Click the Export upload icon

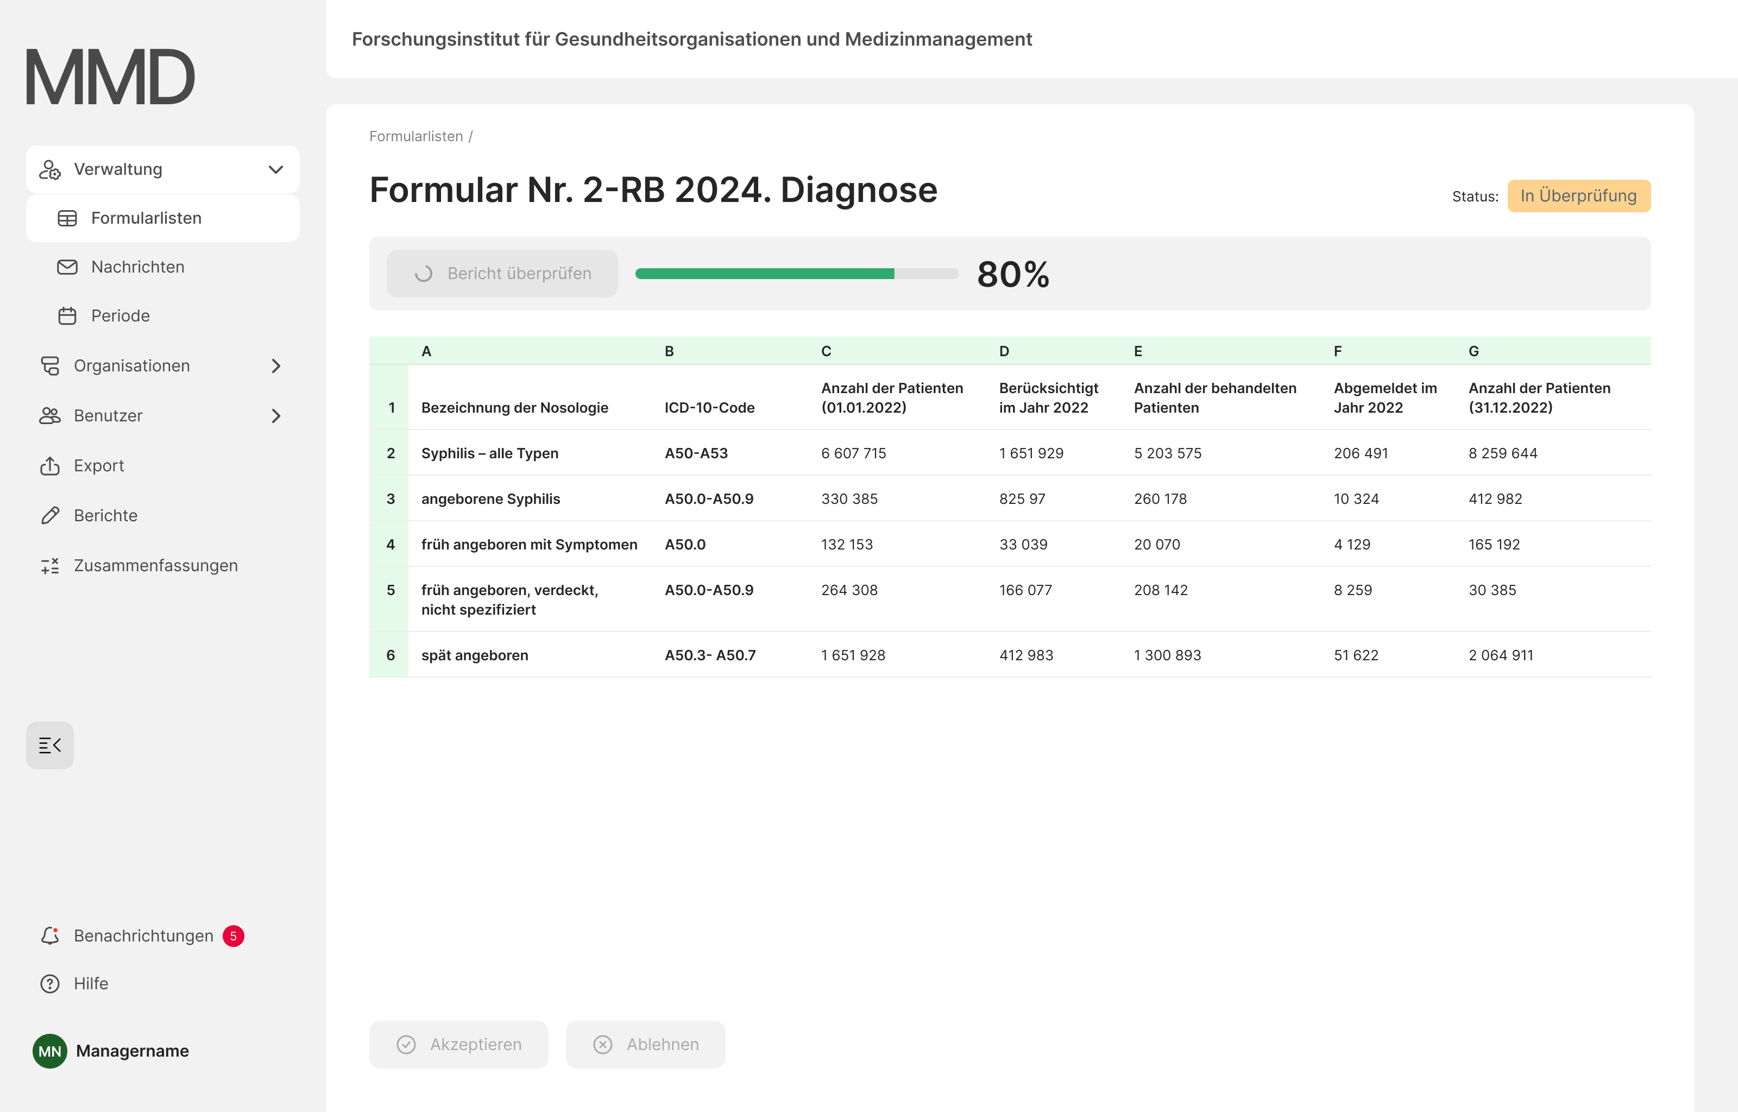(50, 466)
